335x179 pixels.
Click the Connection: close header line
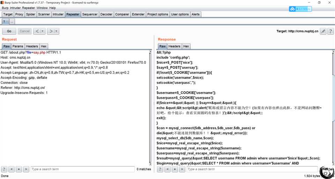[14, 83]
